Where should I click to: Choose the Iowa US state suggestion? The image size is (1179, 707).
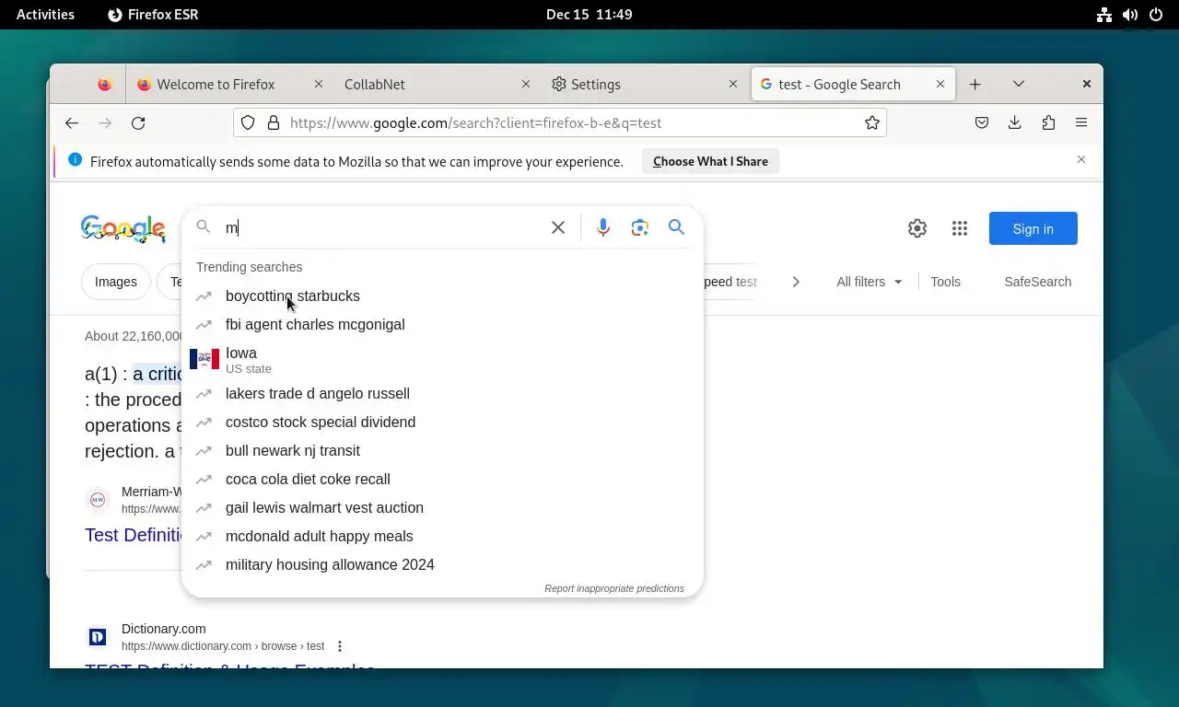point(442,359)
